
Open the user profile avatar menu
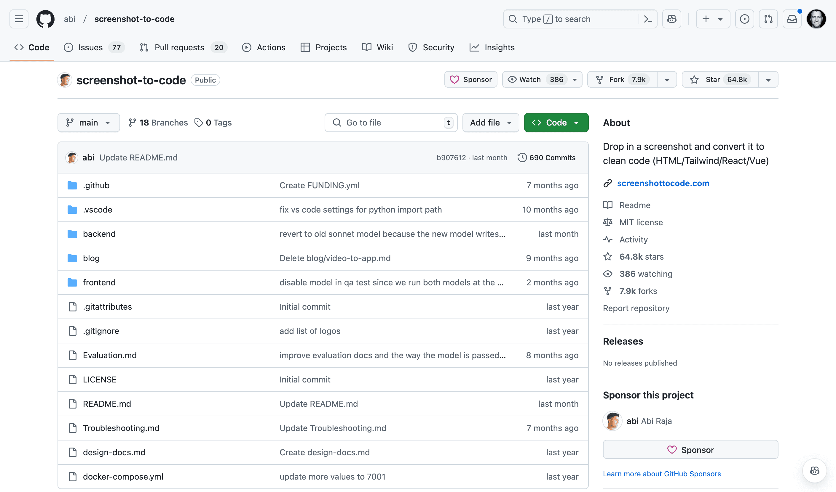816,19
